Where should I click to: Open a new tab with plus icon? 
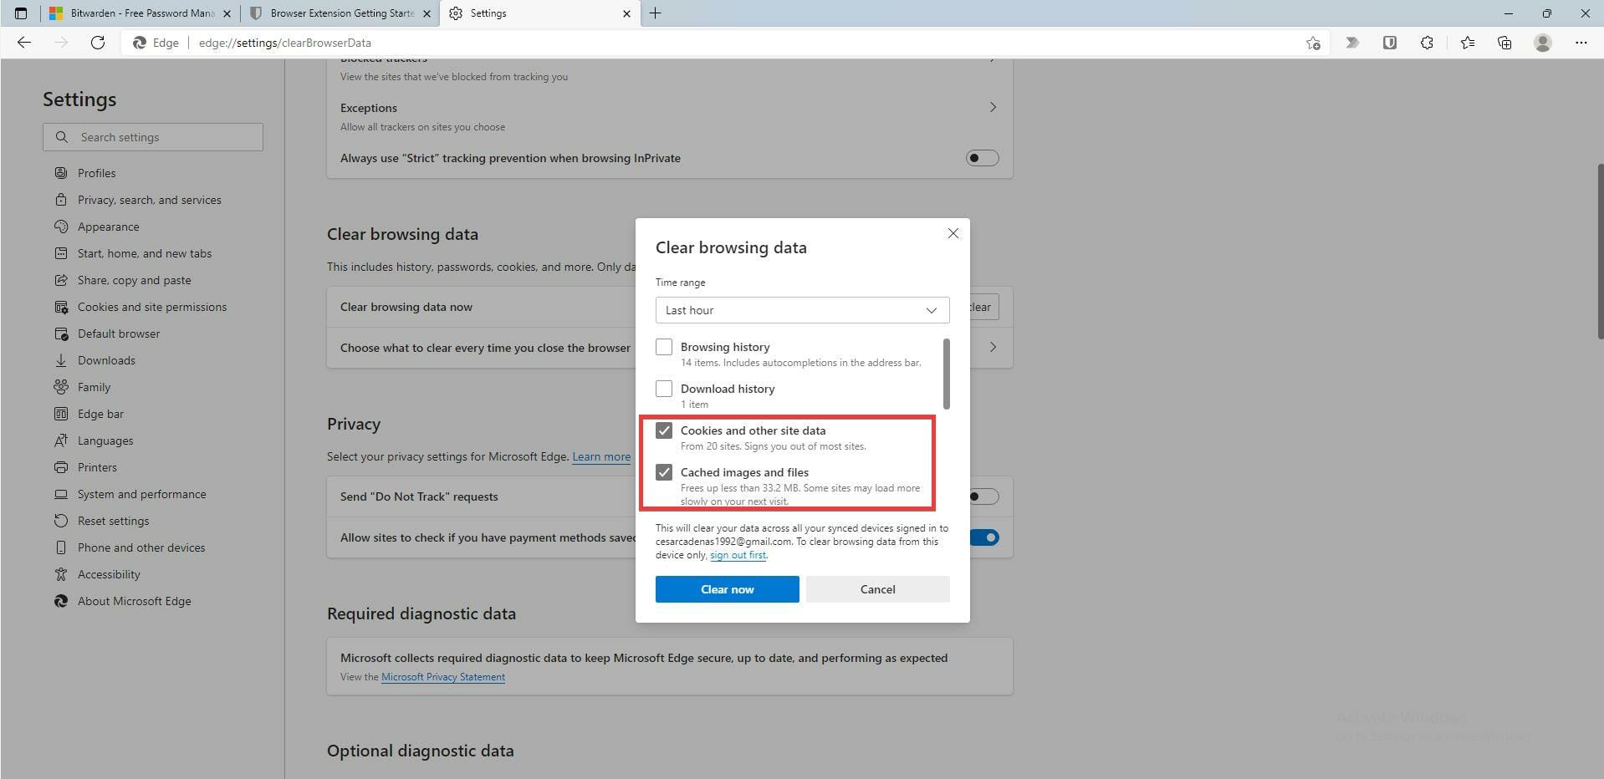[x=655, y=13]
